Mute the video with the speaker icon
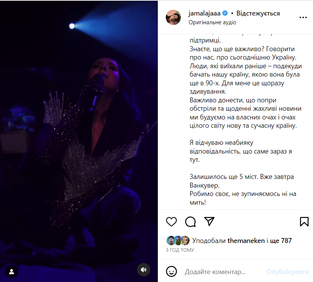The height and width of the screenshot is (282, 313). coord(143,270)
